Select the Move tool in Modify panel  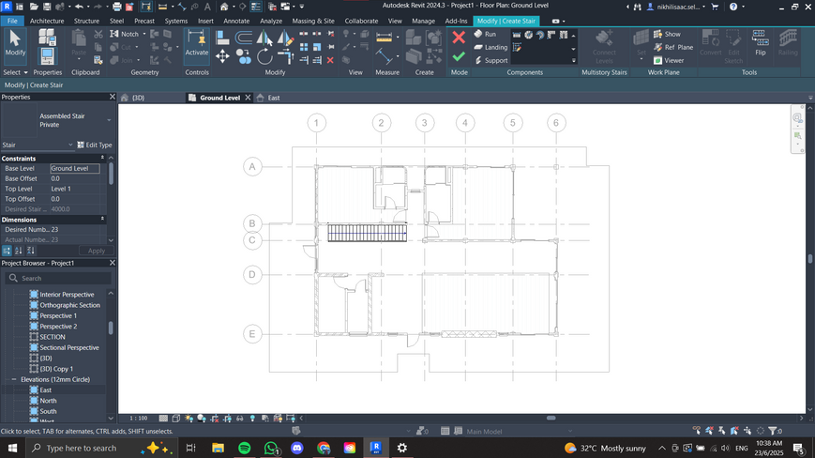(x=222, y=56)
